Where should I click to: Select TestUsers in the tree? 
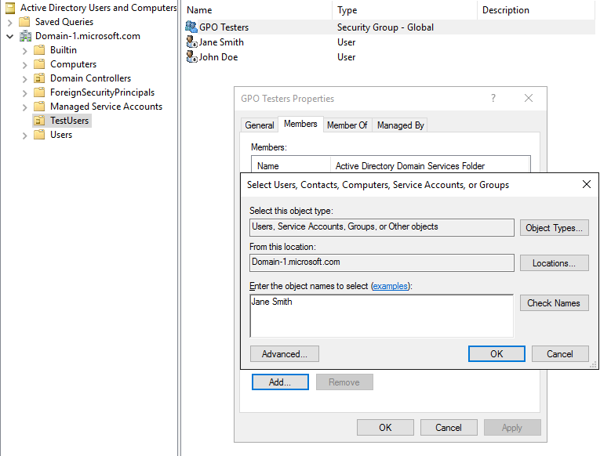(x=69, y=121)
